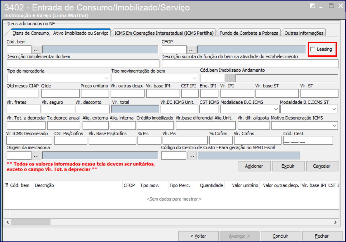Click the grid scrollbar left arrow

point(7,222)
